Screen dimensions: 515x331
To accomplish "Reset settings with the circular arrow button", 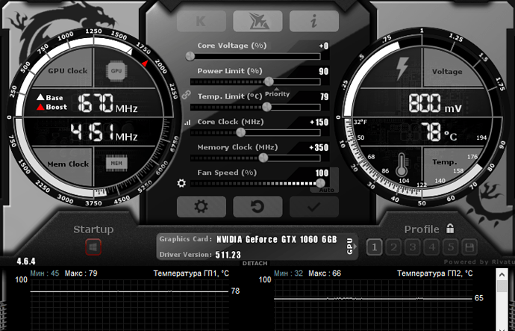I will 257,207.
